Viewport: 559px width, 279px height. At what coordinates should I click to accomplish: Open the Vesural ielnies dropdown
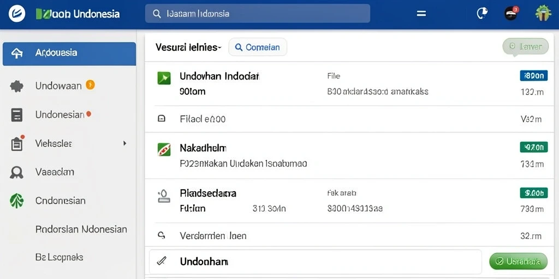[x=188, y=47]
